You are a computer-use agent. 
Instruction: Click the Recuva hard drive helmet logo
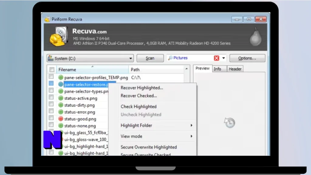[59, 36]
